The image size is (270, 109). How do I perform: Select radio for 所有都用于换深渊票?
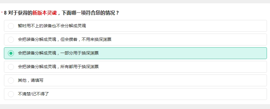11,67
